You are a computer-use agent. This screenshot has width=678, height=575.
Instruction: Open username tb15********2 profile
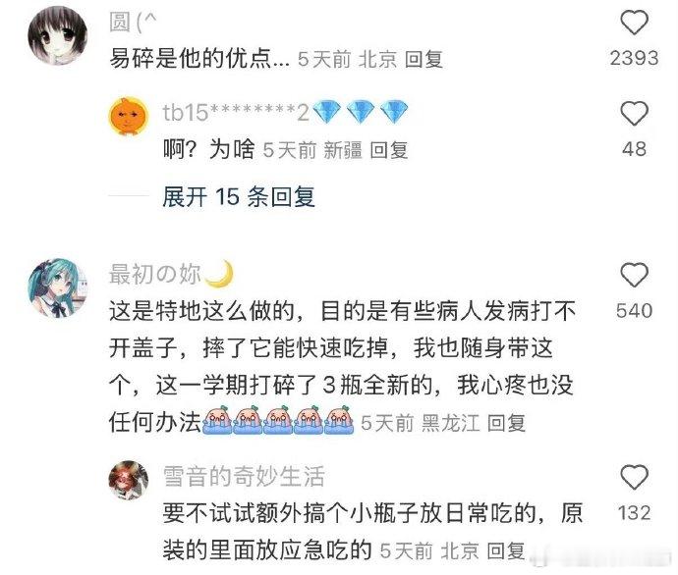pos(236,113)
